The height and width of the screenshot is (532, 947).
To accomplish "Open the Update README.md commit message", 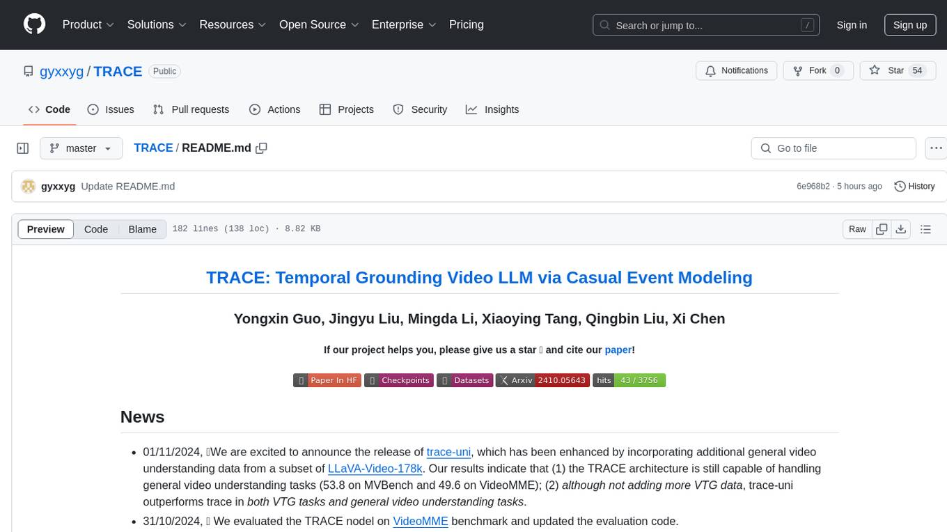I will click(x=128, y=186).
